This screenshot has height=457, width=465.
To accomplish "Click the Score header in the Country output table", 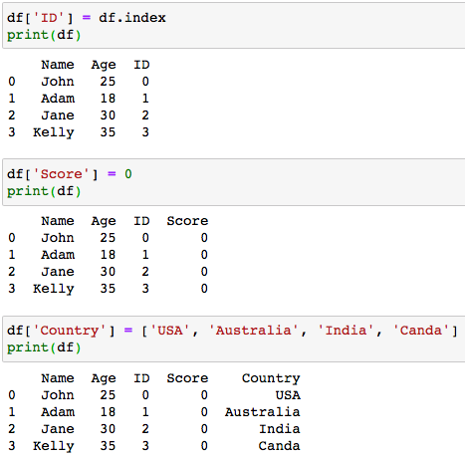I will 187,378.
